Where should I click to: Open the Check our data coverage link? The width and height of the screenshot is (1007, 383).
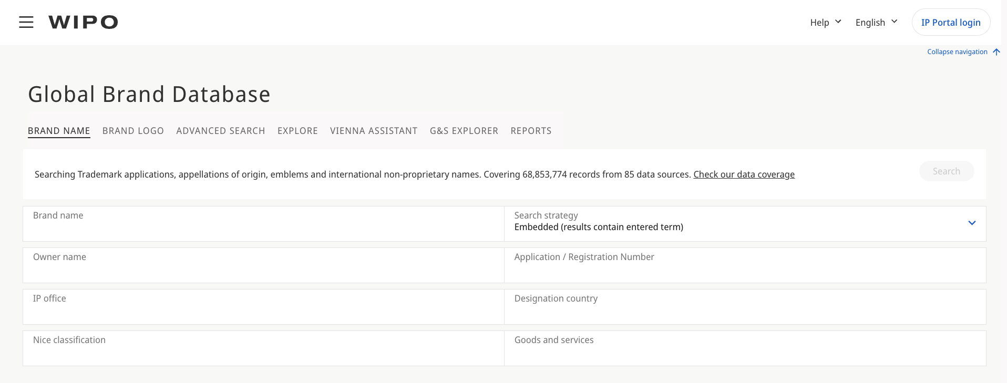coord(744,174)
